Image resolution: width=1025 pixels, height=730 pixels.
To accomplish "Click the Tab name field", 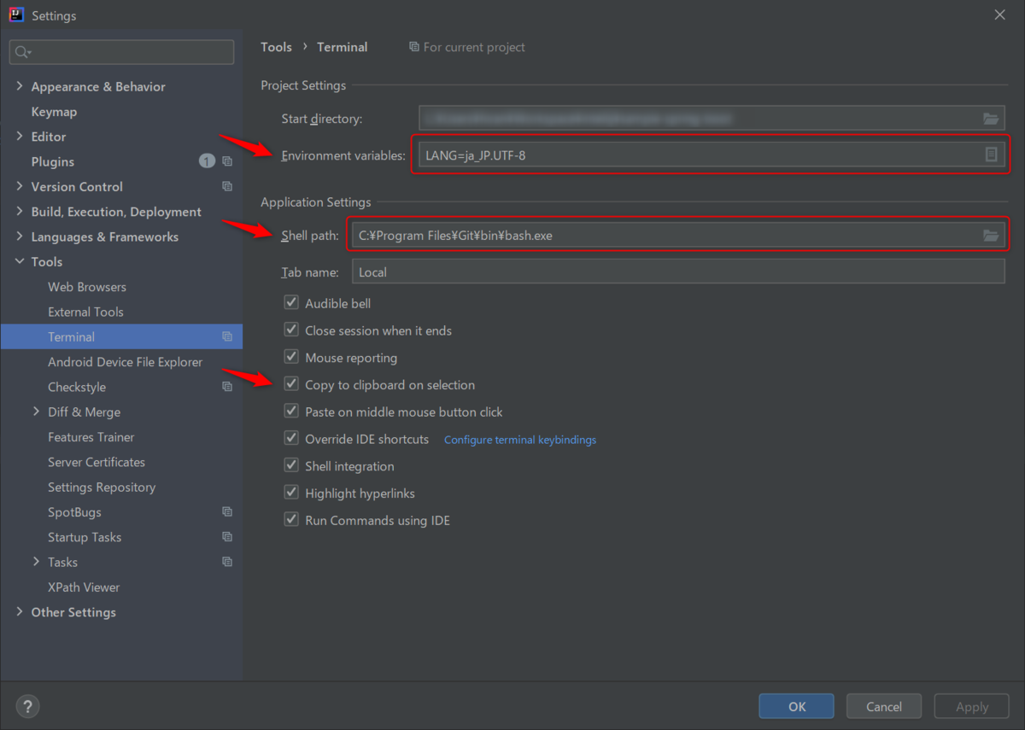I will 678,272.
